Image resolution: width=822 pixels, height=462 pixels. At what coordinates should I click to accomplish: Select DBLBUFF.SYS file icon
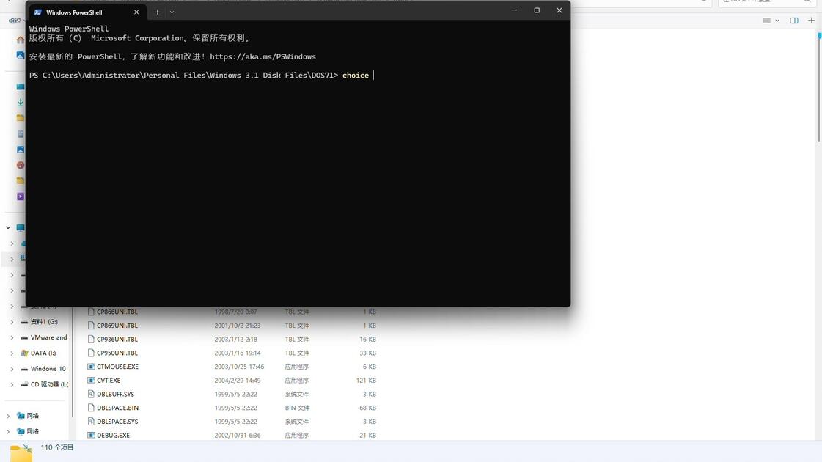pos(91,394)
